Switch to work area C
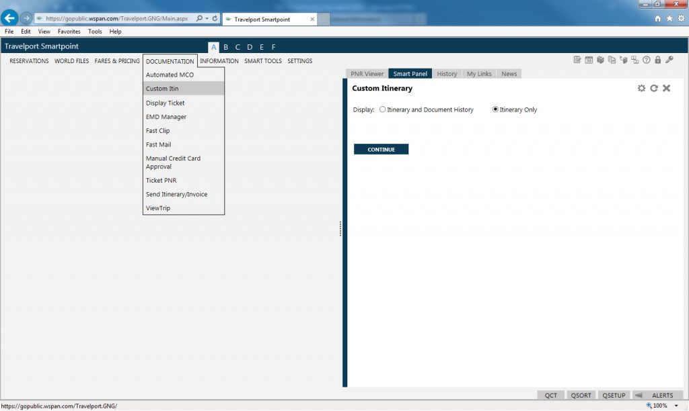Image resolution: width=689 pixels, height=411 pixels. [x=238, y=47]
